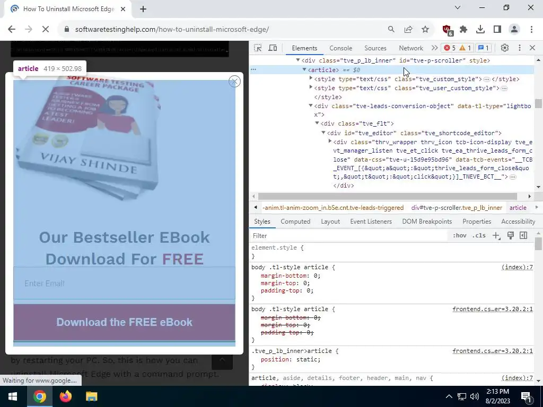Open the Sources tab

pyautogui.click(x=375, y=48)
